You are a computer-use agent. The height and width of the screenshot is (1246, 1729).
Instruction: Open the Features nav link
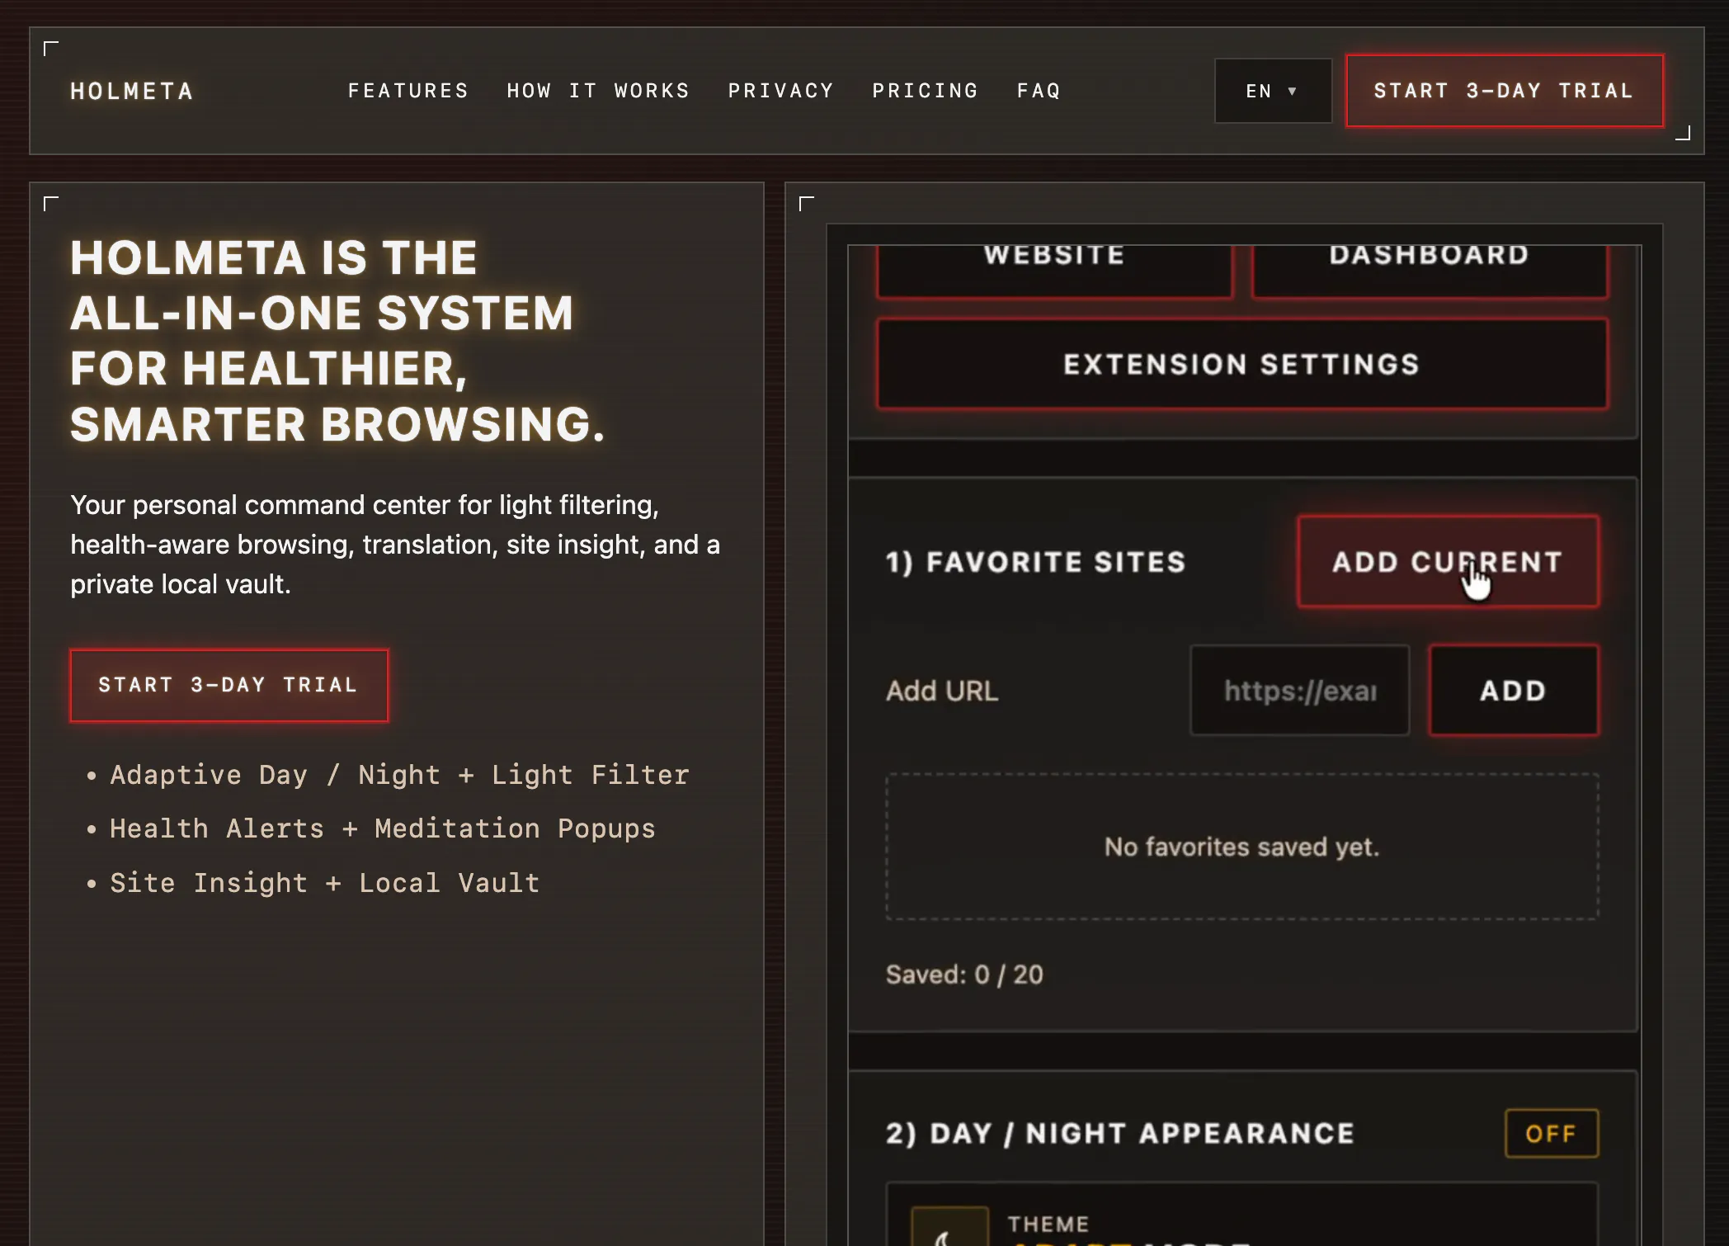[x=408, y=91]
